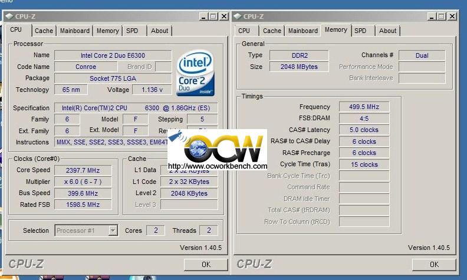
Task: Click the Cores count field
Action: coord(156,230)
